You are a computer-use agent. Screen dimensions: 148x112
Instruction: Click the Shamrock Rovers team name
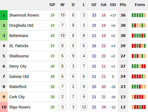pos(24,15)
